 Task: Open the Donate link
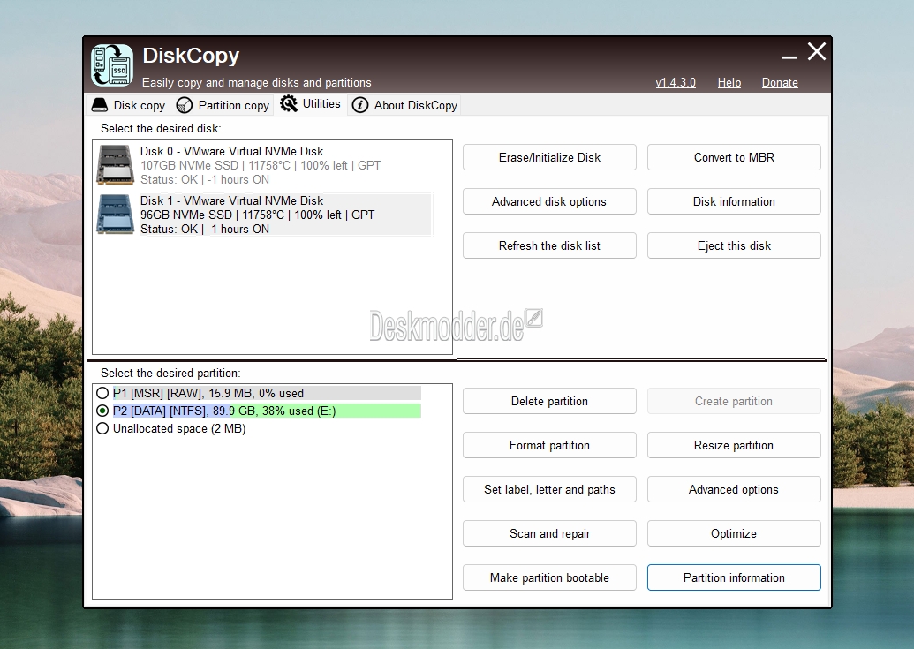tap(780, 83)
